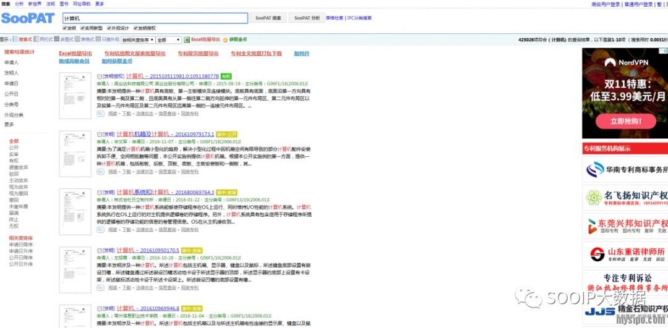The height and width of the screenshot is (328, 668).
Task: Switch to 多图式 grid view icon
Action: click(57, 40)
